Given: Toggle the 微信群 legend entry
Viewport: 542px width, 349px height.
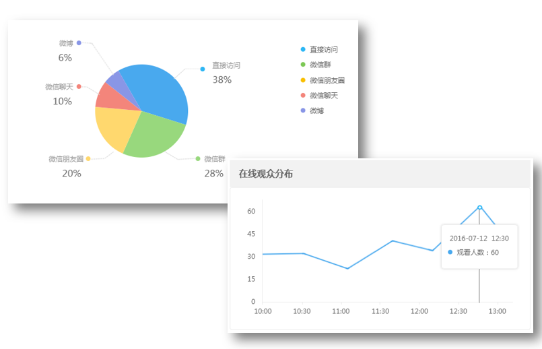Looking at the screenshot, I should click(x=316, y=65).
